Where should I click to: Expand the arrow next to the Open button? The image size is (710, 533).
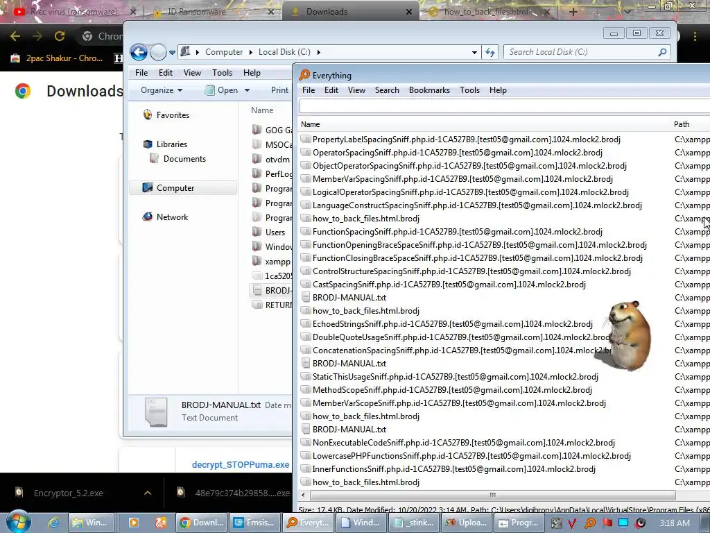(x=248, y=90)
